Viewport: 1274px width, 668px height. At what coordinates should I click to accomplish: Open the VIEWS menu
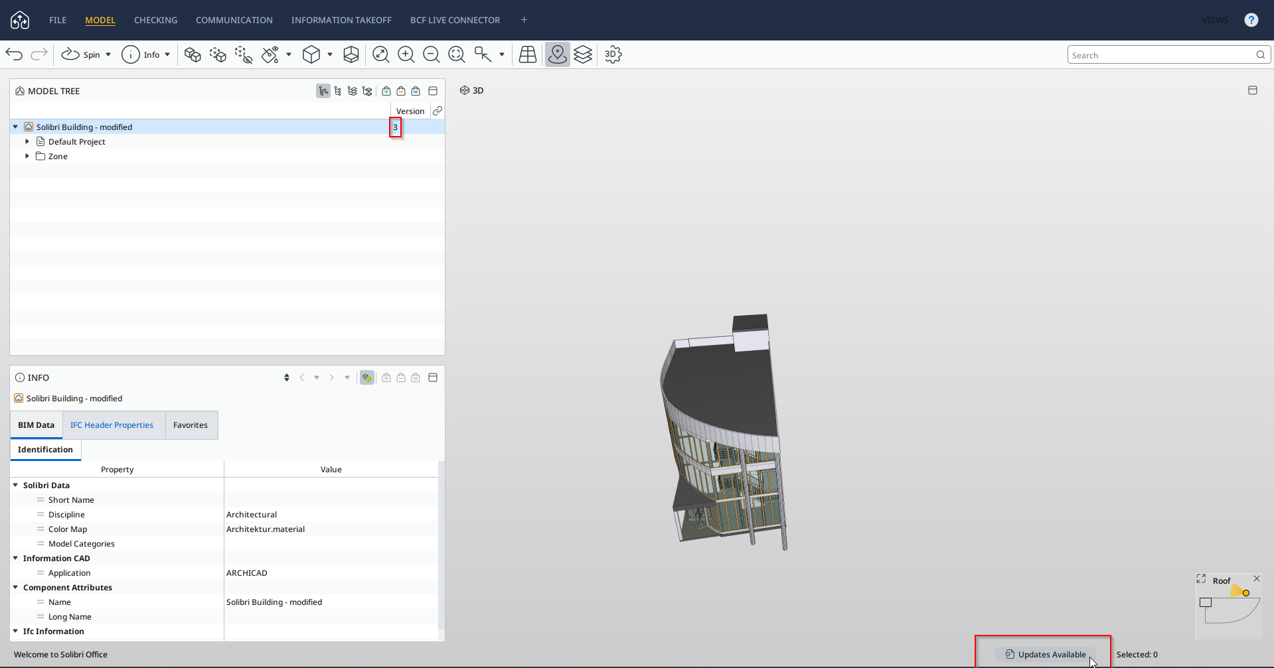click(1215, 20)
